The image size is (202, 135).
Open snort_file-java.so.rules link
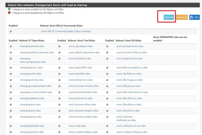[x=128, y=86]
